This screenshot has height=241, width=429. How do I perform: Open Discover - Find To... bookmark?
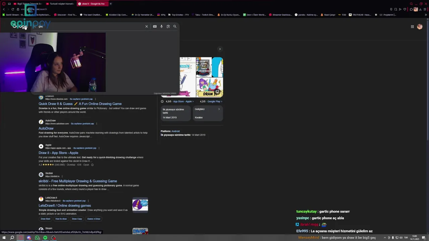(65, 15)
